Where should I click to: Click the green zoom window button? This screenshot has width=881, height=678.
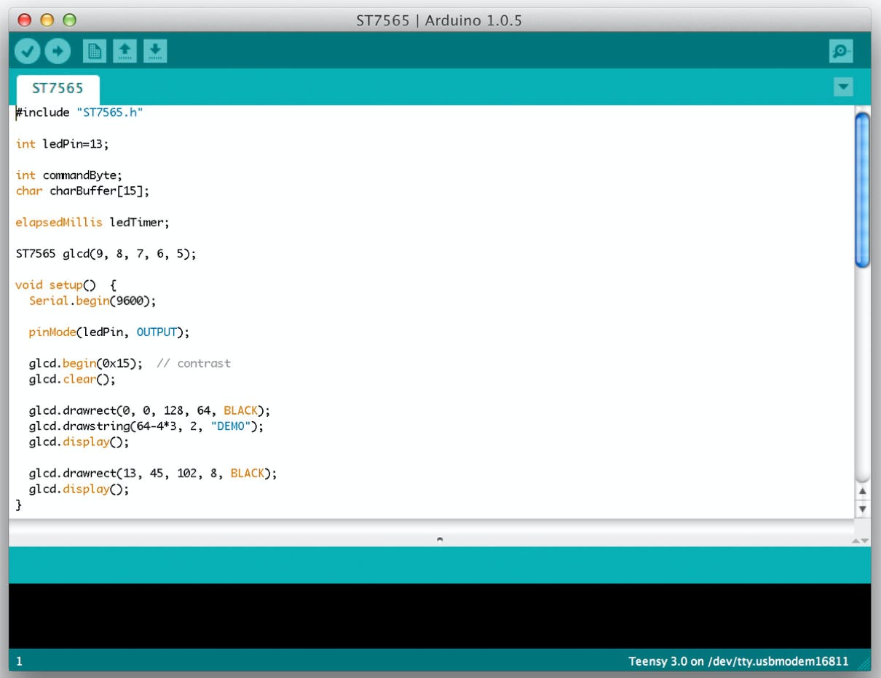tap(69, 20)
